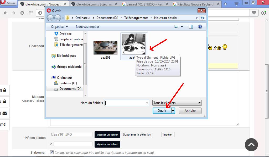269x157 pixels.
Task: Expand the Tous les fichiers filter
Action: (x=177, y=103)
